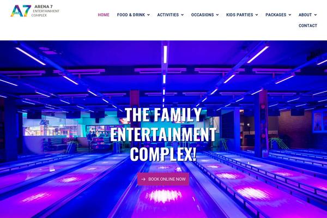The width and height of the screenshot is (327, 218).
Task: Select the Occasions menu label
Action: click(x=202, y=15)
